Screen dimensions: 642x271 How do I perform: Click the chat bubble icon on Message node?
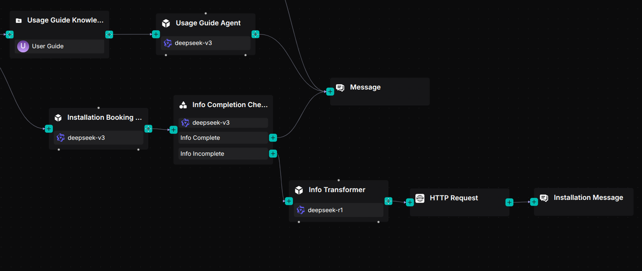click(x=340, y=88)
